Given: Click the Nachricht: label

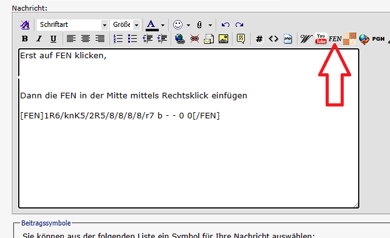Looking at the screenshot, I should (x=29, y=8).
